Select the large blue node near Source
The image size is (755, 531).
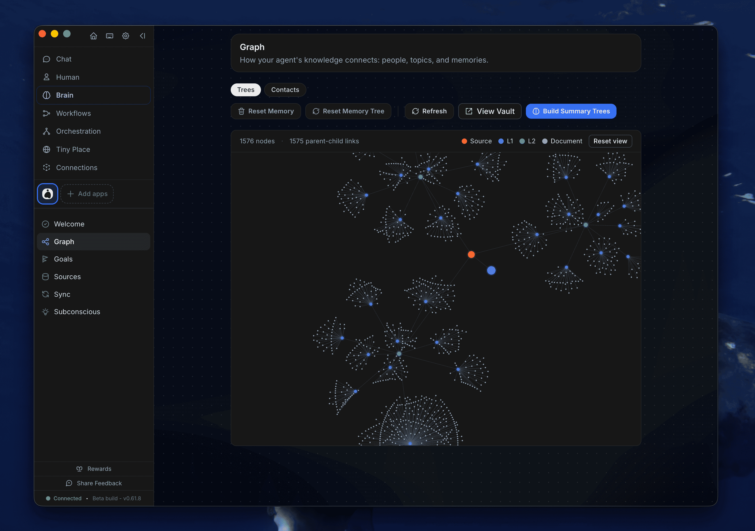point(491,271)
